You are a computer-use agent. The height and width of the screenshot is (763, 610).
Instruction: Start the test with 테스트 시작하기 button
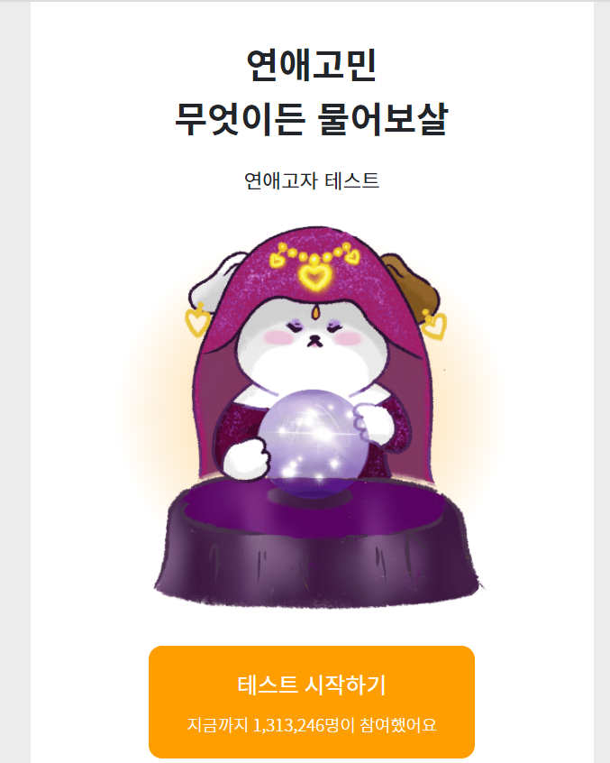312,702
